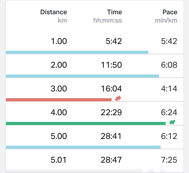The height and width of the screenshot is (173, 189).
Task: Select the 3.00 km split distance
Action: (59, 89)
